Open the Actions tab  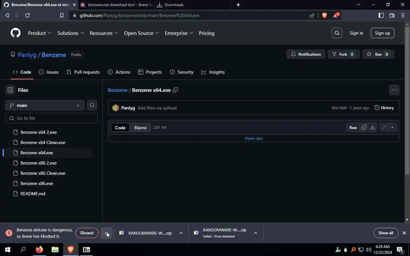[x=119, y=72]
